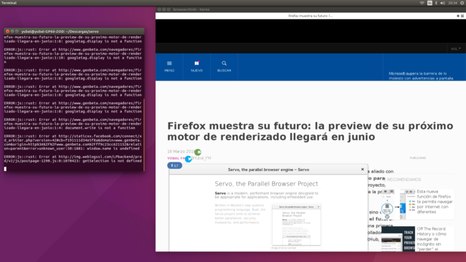Click the 16 Marzo date text
466x262 pixels.
181,151
